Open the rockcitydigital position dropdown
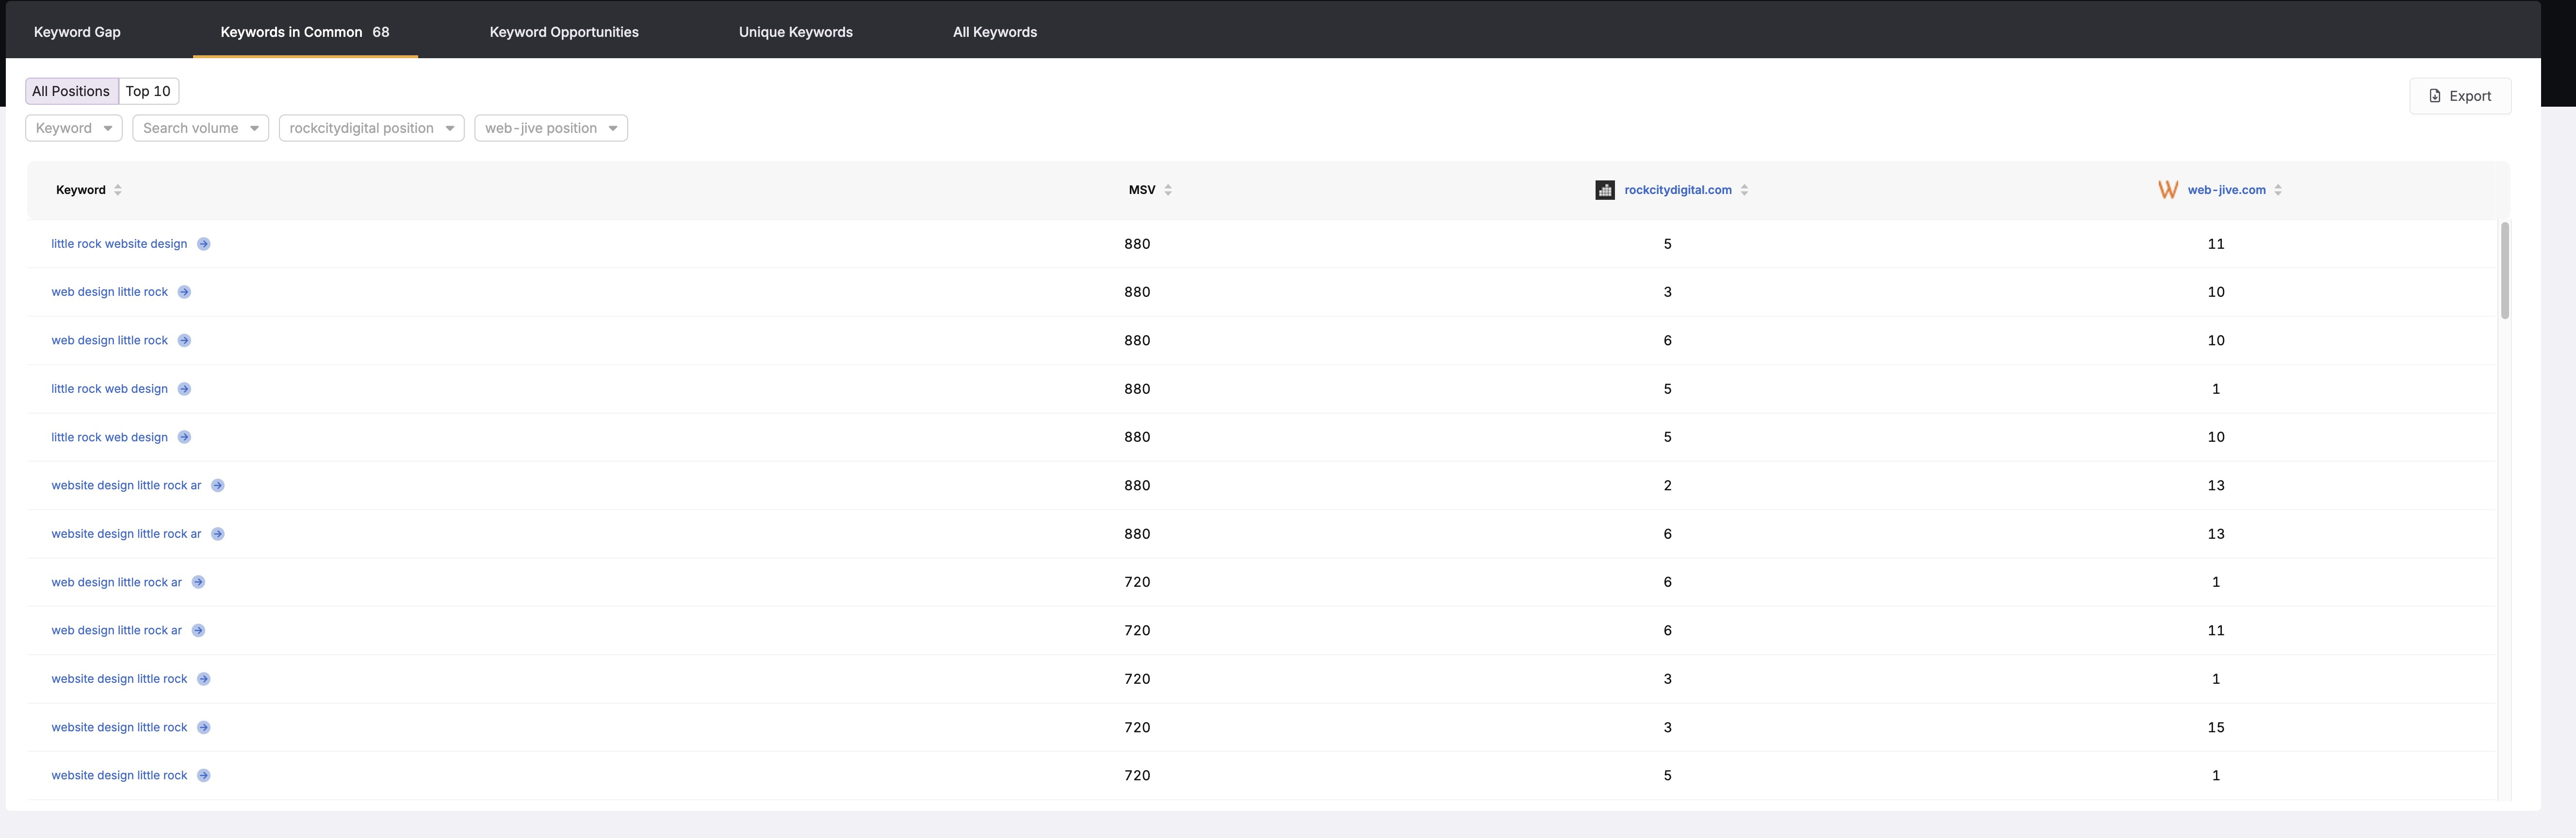The height and width of the screenshot is (838, 2576). [x=372, y=128]
